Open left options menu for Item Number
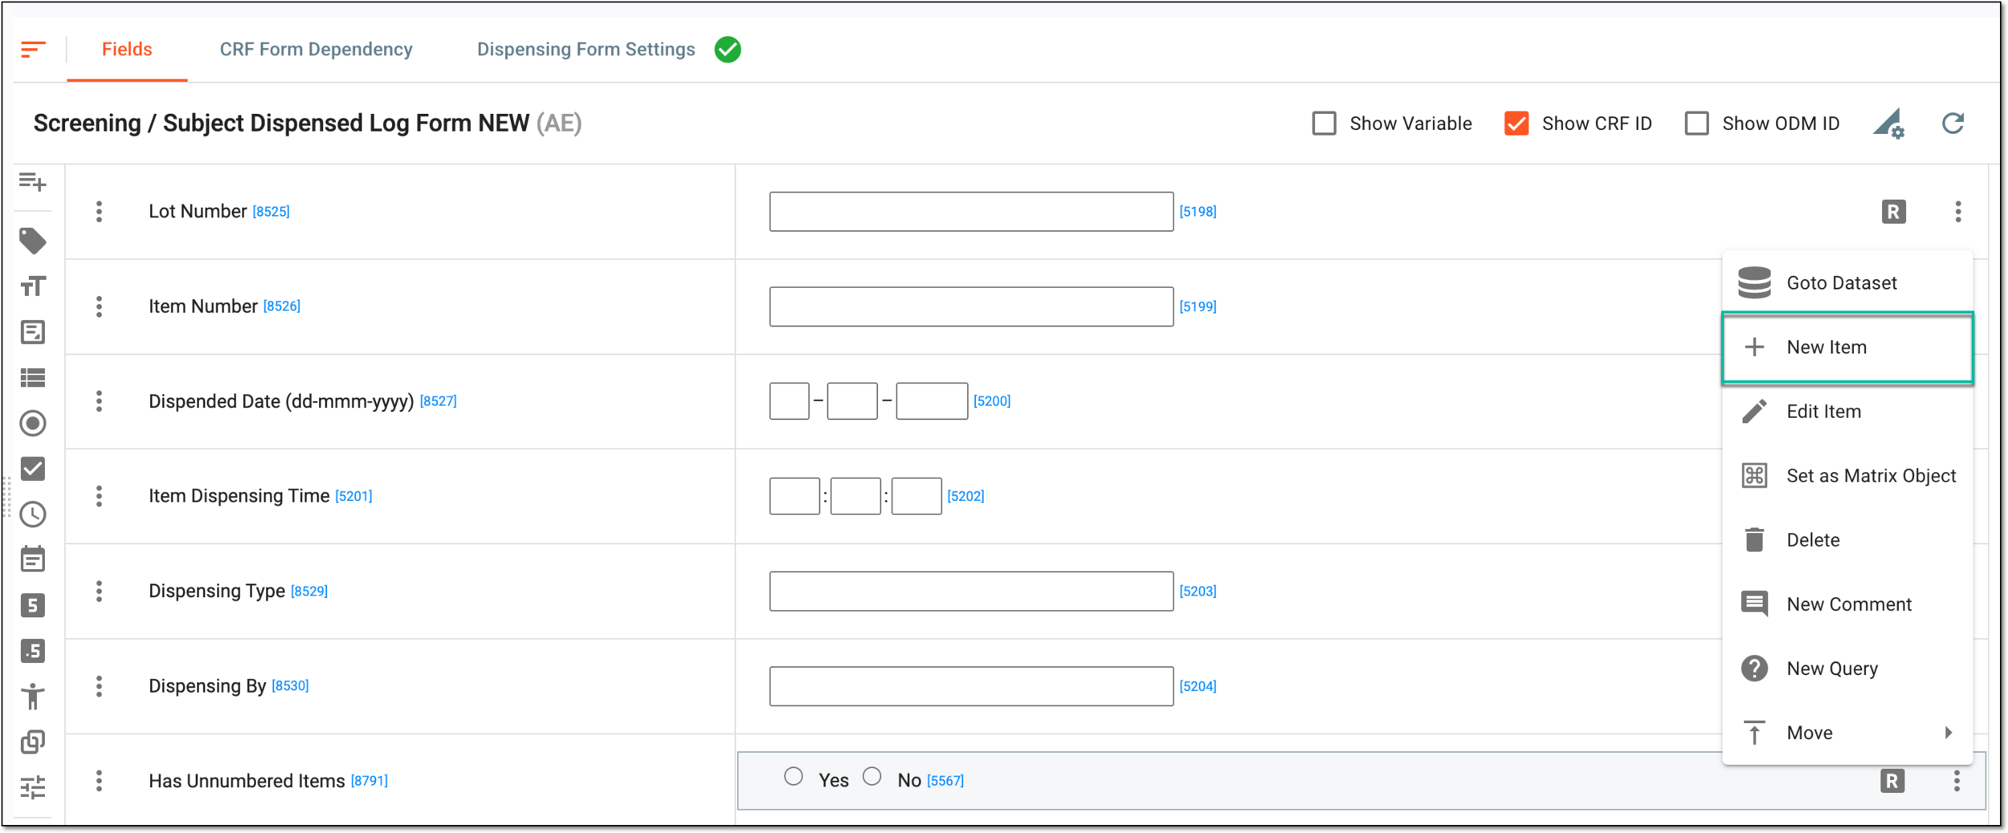 point(99,307)
